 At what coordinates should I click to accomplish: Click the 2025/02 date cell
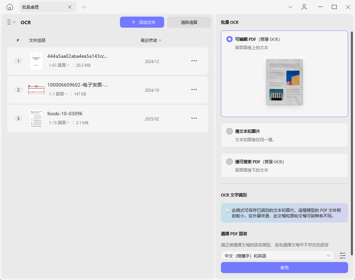(x=152, y=119)
